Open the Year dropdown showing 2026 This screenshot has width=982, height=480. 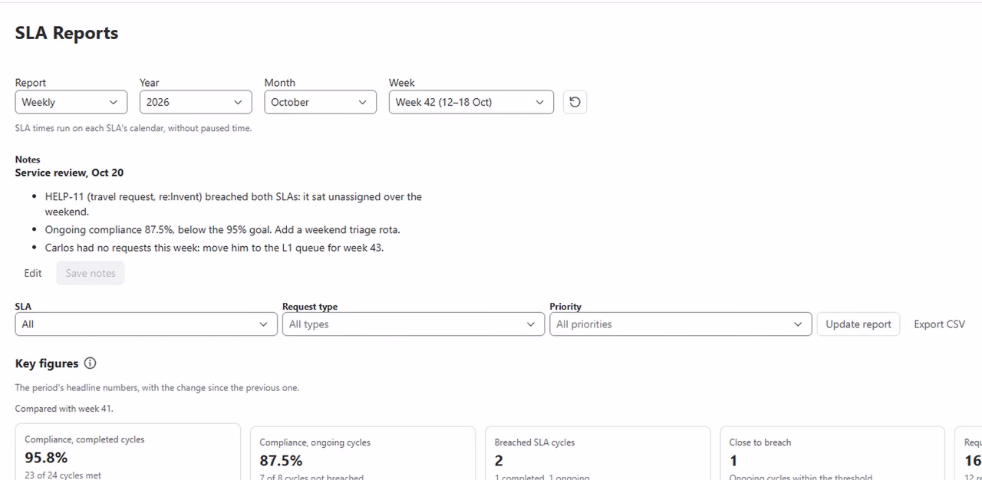tap(196, 102)
